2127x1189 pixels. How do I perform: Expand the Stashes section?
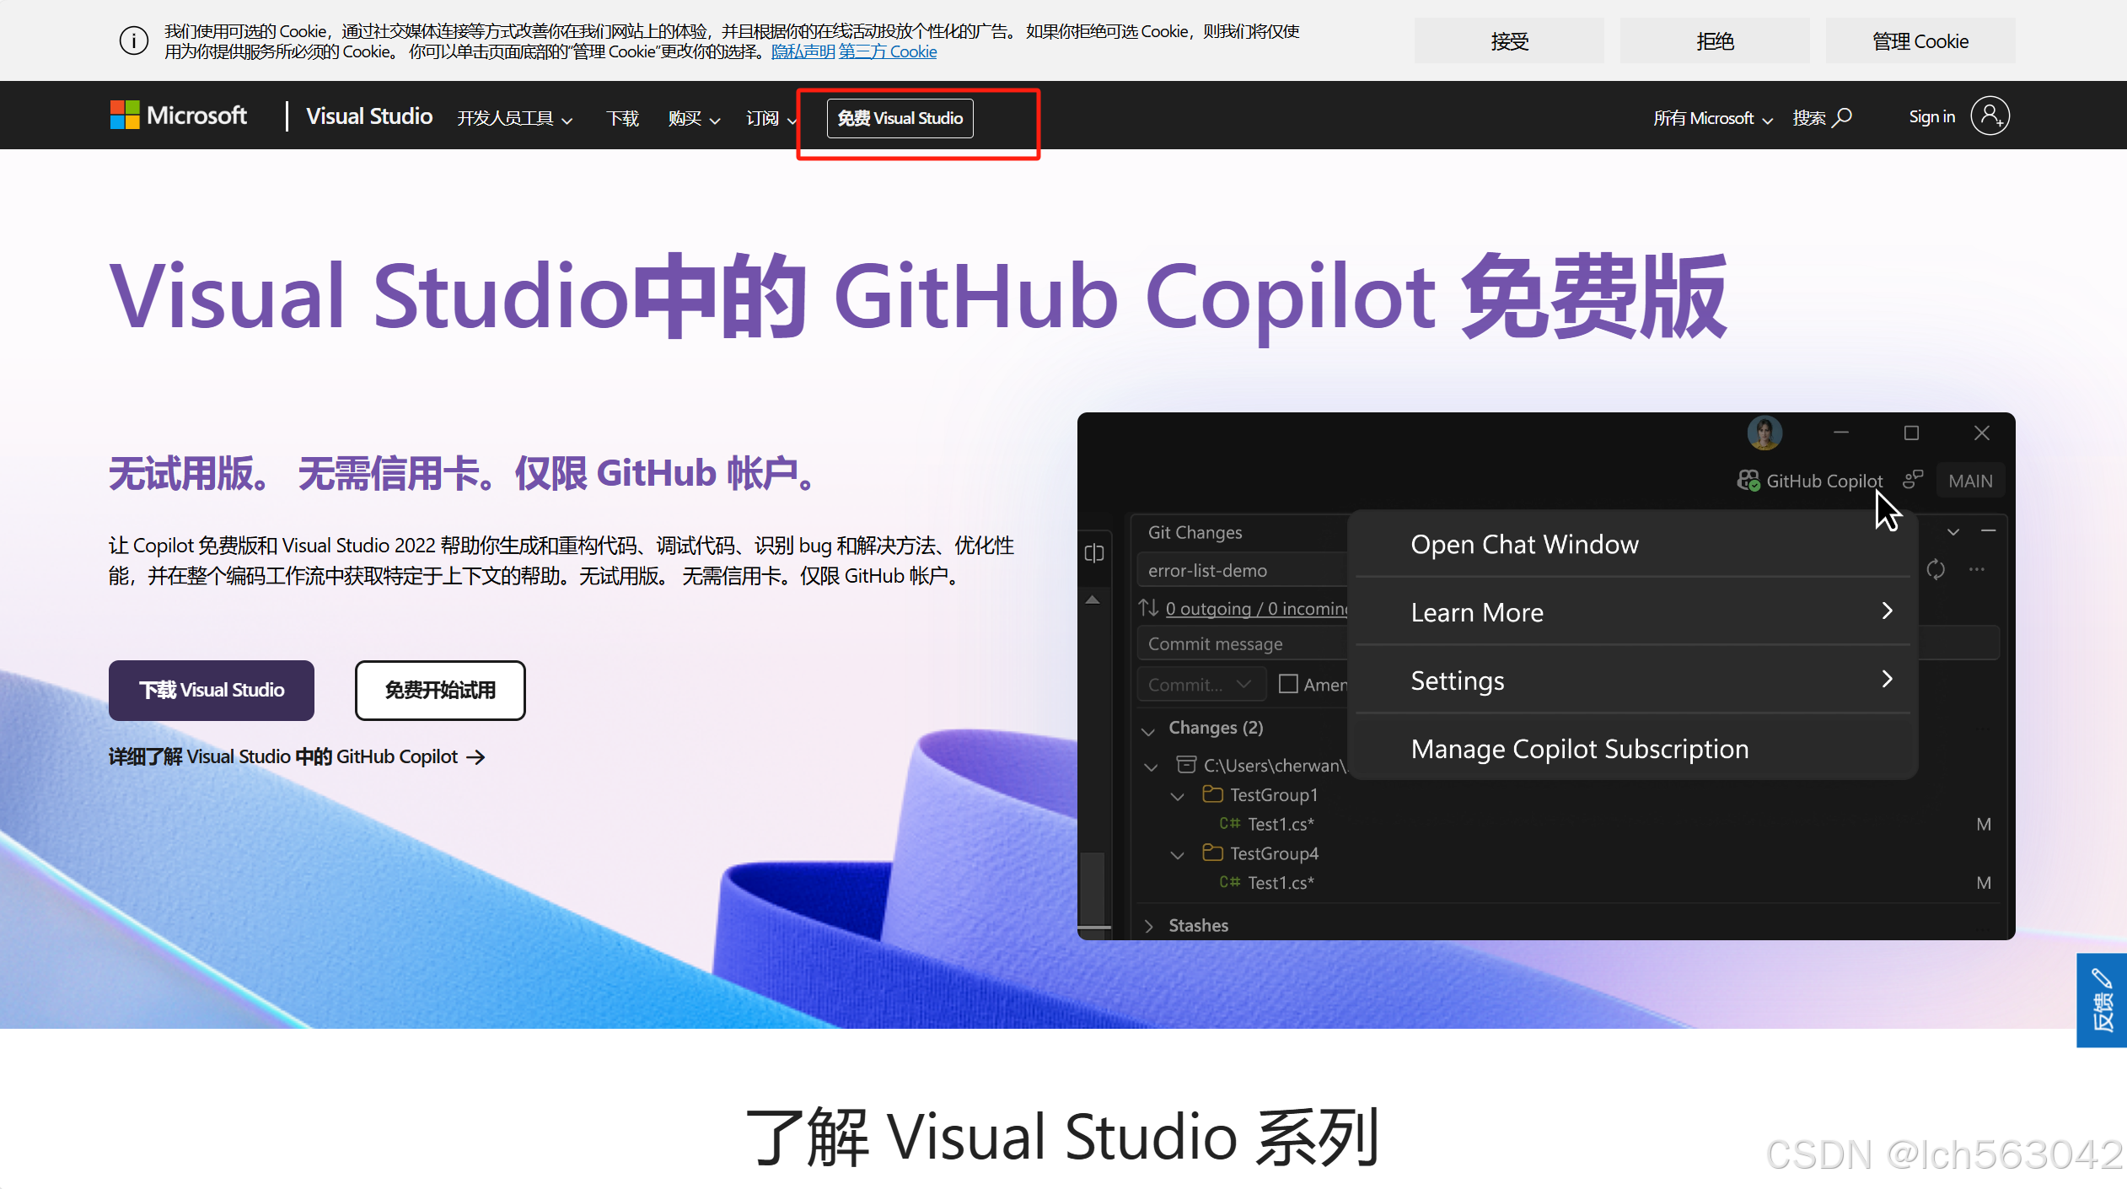pos(1148,926)
